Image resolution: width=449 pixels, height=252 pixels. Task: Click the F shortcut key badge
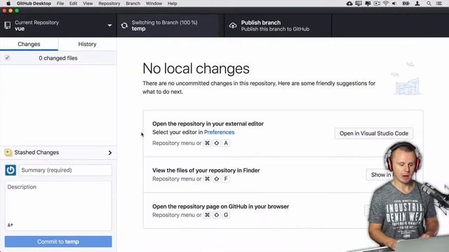point(226,179)
